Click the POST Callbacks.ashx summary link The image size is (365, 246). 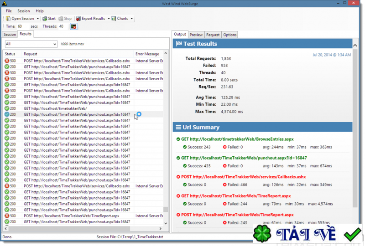(x=243, y=177)
